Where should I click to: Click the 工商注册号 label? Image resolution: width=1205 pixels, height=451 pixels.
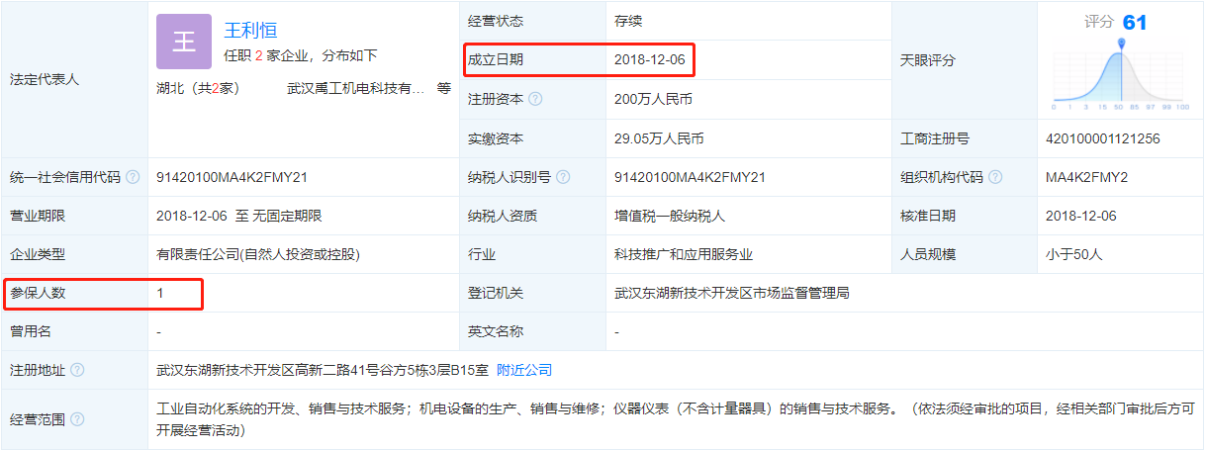point(935,138)
